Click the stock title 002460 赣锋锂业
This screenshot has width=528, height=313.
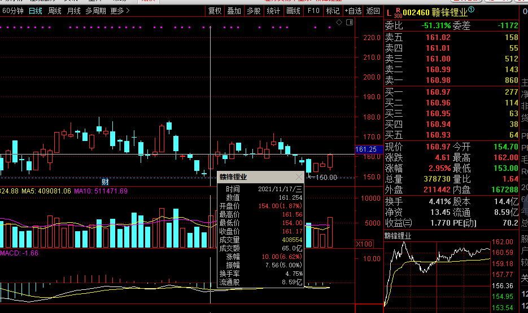[x=435, y=13]
